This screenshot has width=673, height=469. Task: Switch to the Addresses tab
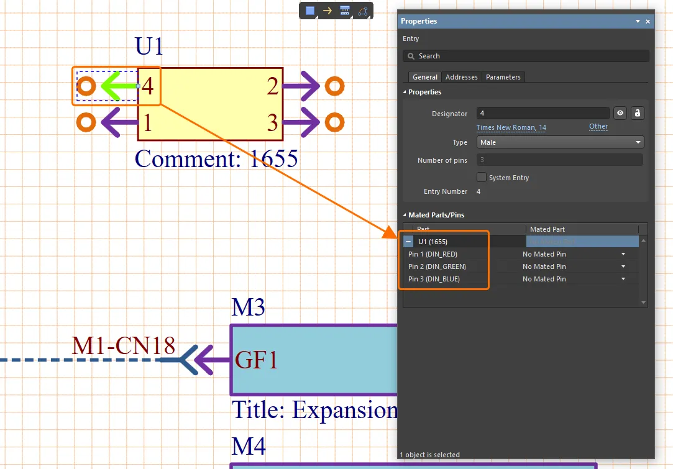pyautogui.click(x=462, y=77)
